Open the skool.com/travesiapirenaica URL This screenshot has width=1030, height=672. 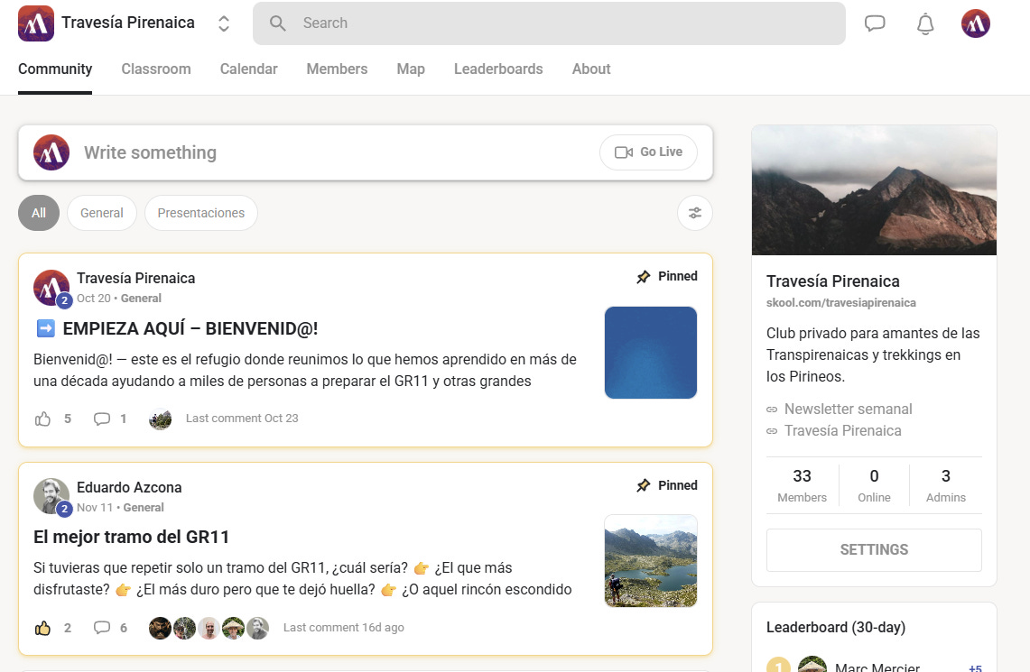point(840,302)
